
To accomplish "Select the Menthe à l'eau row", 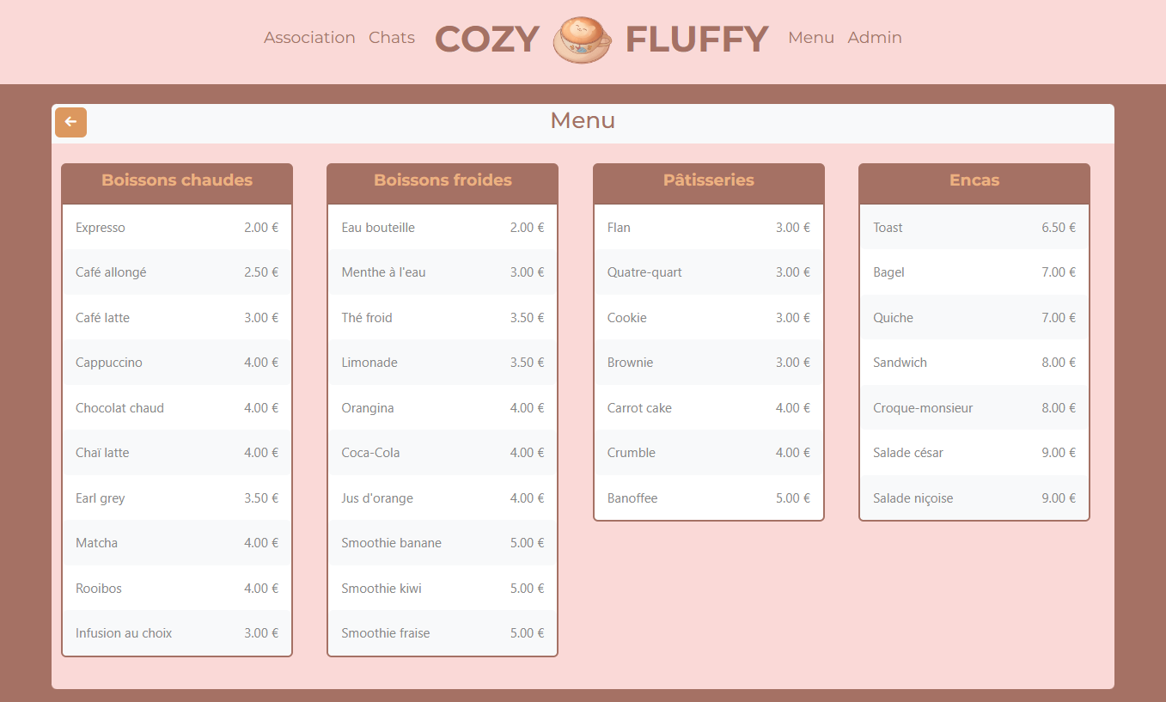I will [443, 272].
